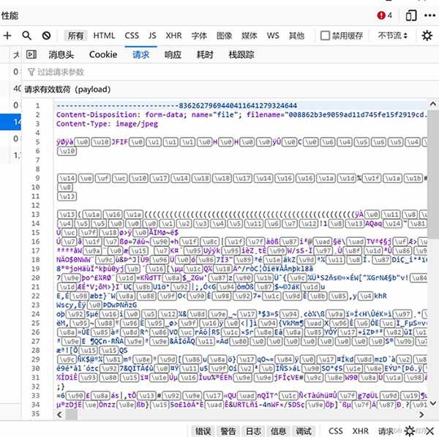
Task: Switch to the 响应 tab
Action: click(173, 54)
